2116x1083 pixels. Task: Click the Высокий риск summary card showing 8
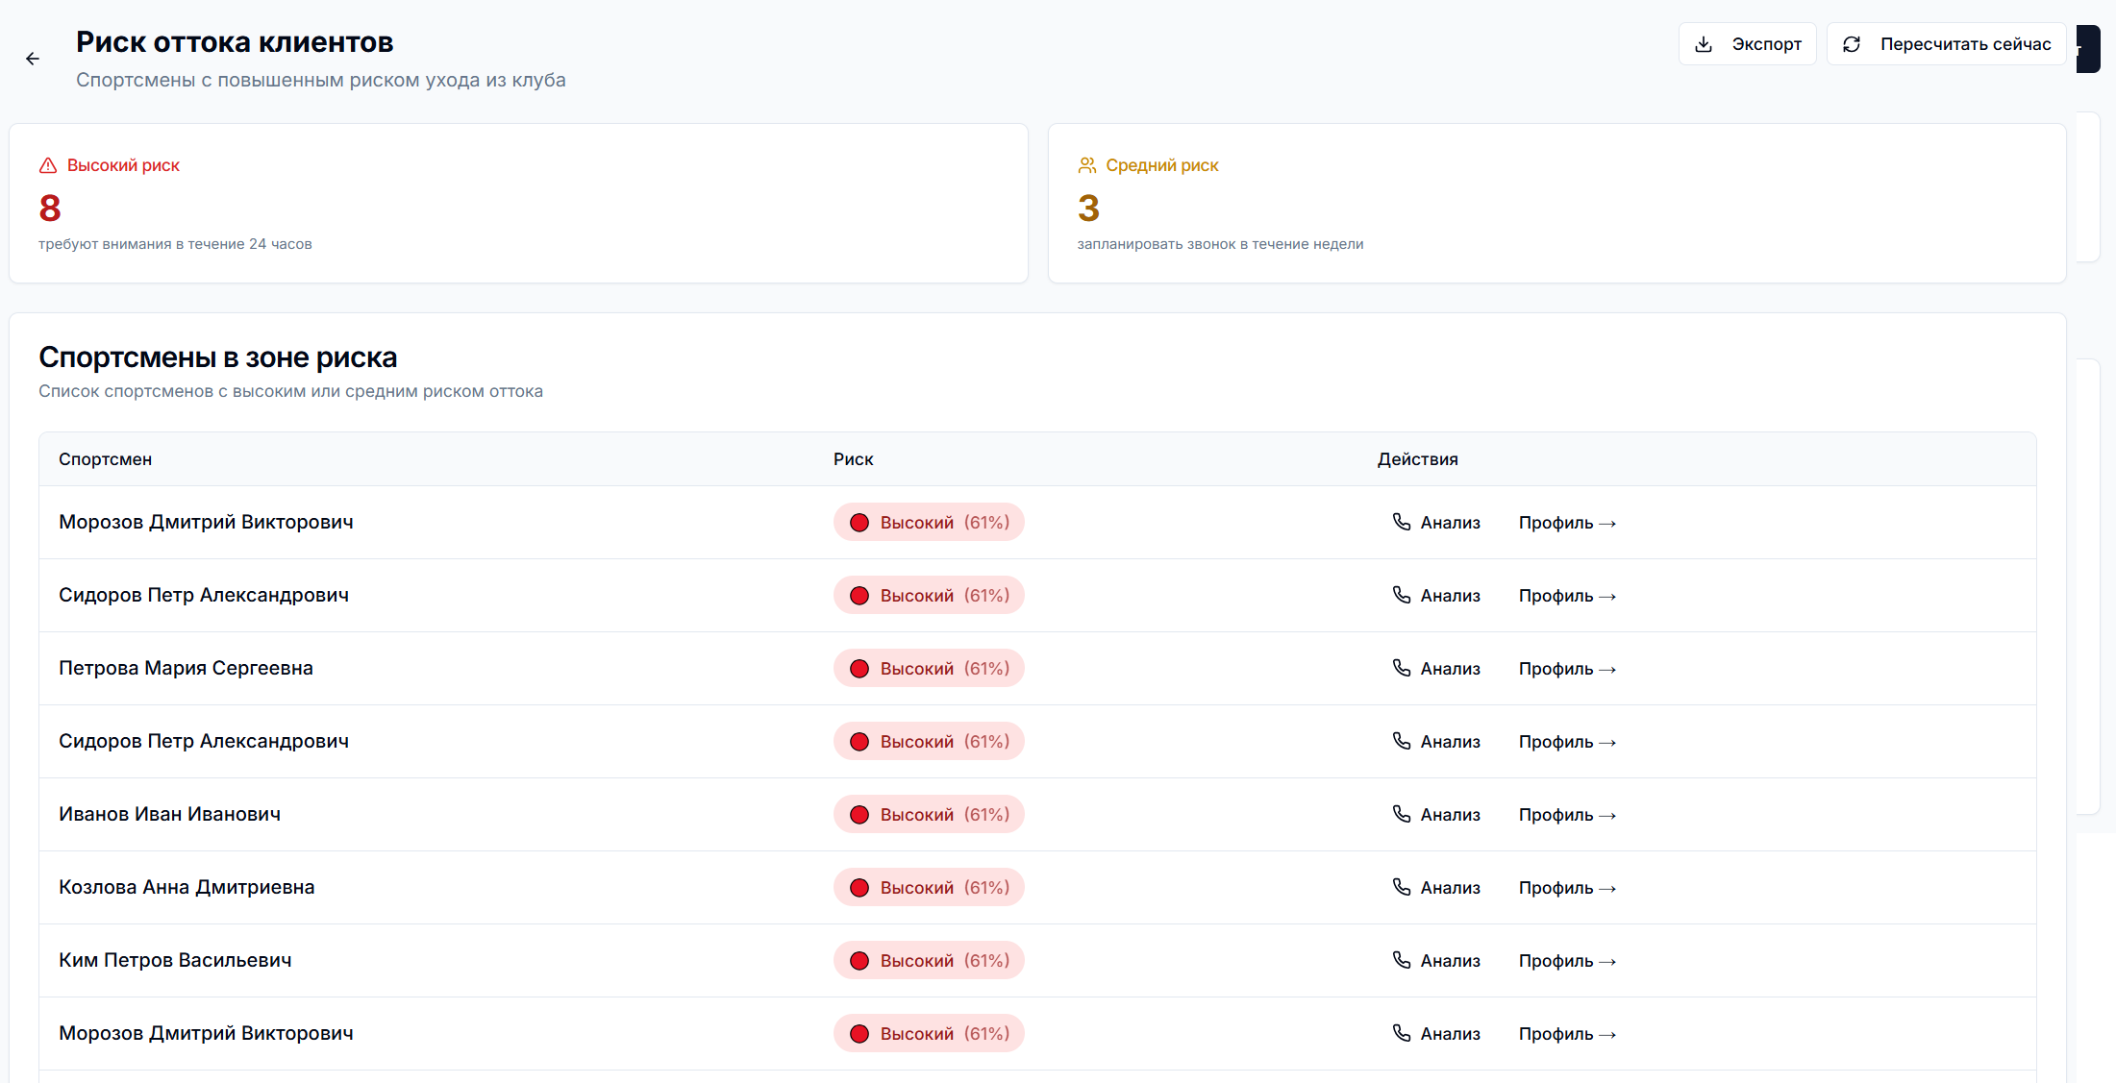click(518, 203)
